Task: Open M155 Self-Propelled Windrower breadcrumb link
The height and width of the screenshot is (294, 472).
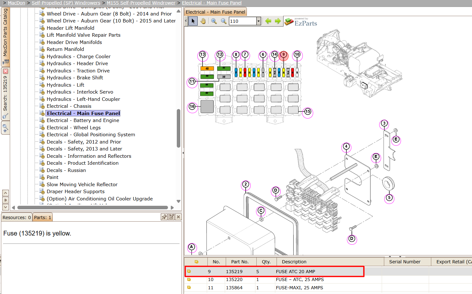Action: 141,3
